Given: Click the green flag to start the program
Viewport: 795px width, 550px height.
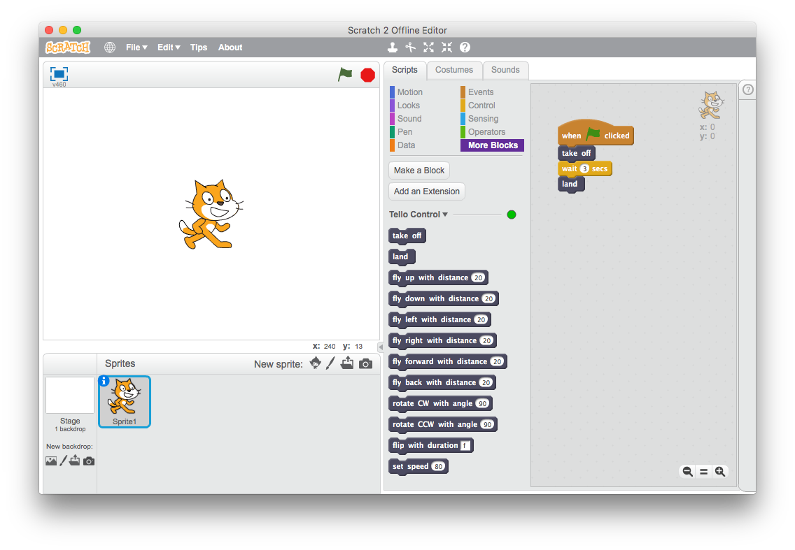Looking at the screenshot, I should [x=345, y=75].
